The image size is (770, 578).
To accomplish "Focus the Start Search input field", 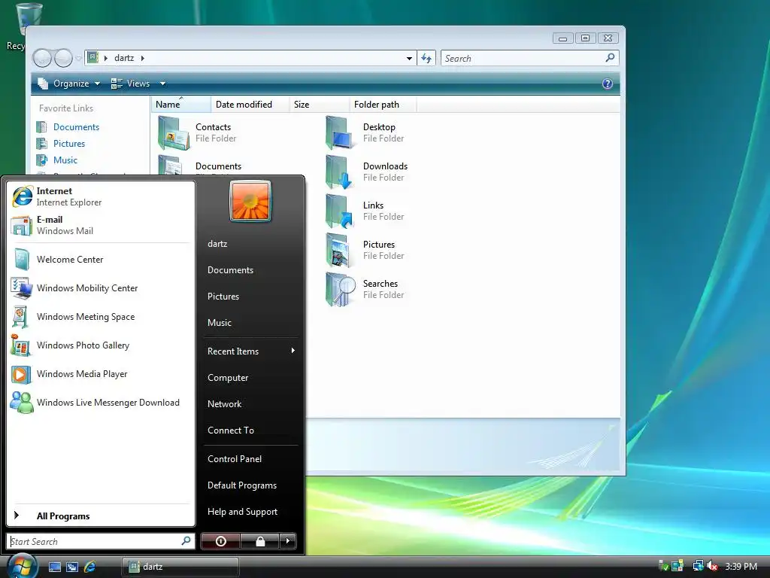I will tap(101, 541).
